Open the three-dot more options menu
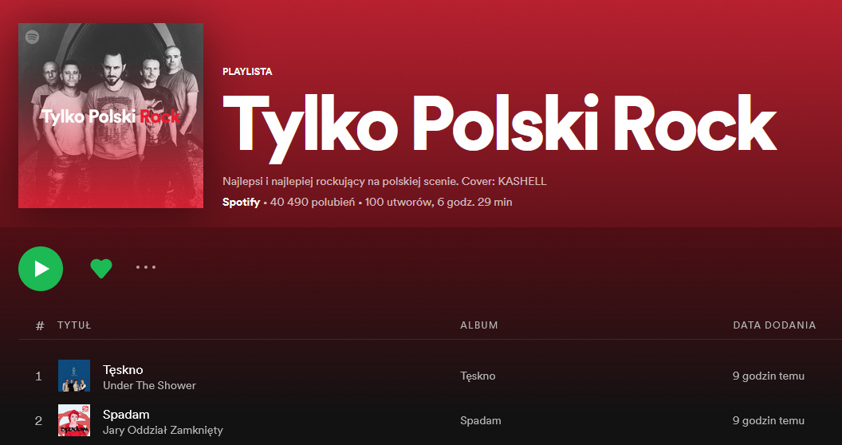 click(146, 267)
